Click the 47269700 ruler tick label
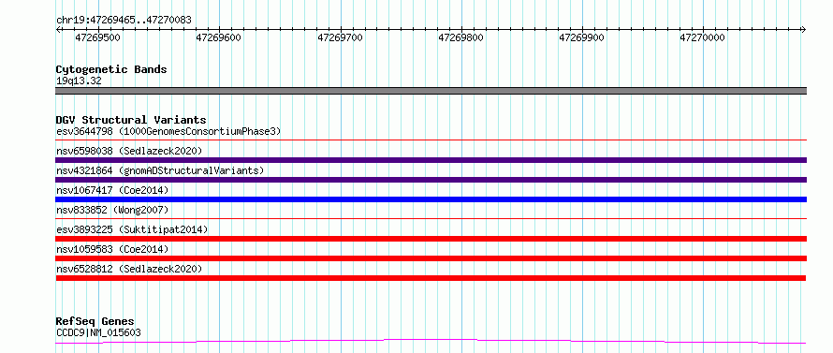The width and height of the screenshot is (833, 353). tap(340, 37)
